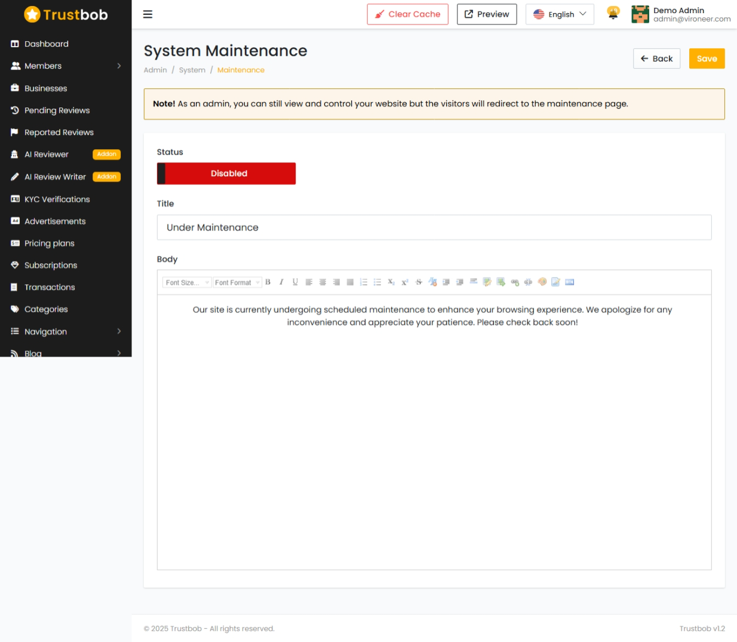Click the remove link icon
The height and width of the screenshot is (642, 737).
pos(528,282)
